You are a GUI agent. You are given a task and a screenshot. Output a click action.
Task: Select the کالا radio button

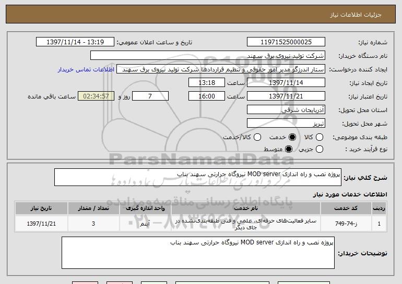[319, 137]
